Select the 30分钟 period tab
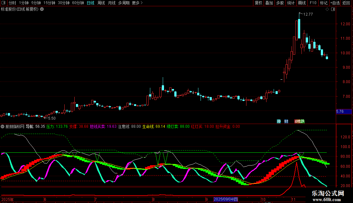The image size is (353, 203). pyautogui.click(x=63, y=3)
